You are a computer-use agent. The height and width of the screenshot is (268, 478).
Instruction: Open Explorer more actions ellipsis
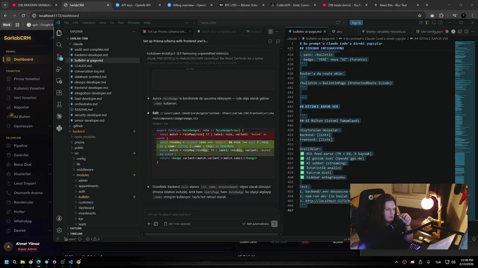coord(134,32)
